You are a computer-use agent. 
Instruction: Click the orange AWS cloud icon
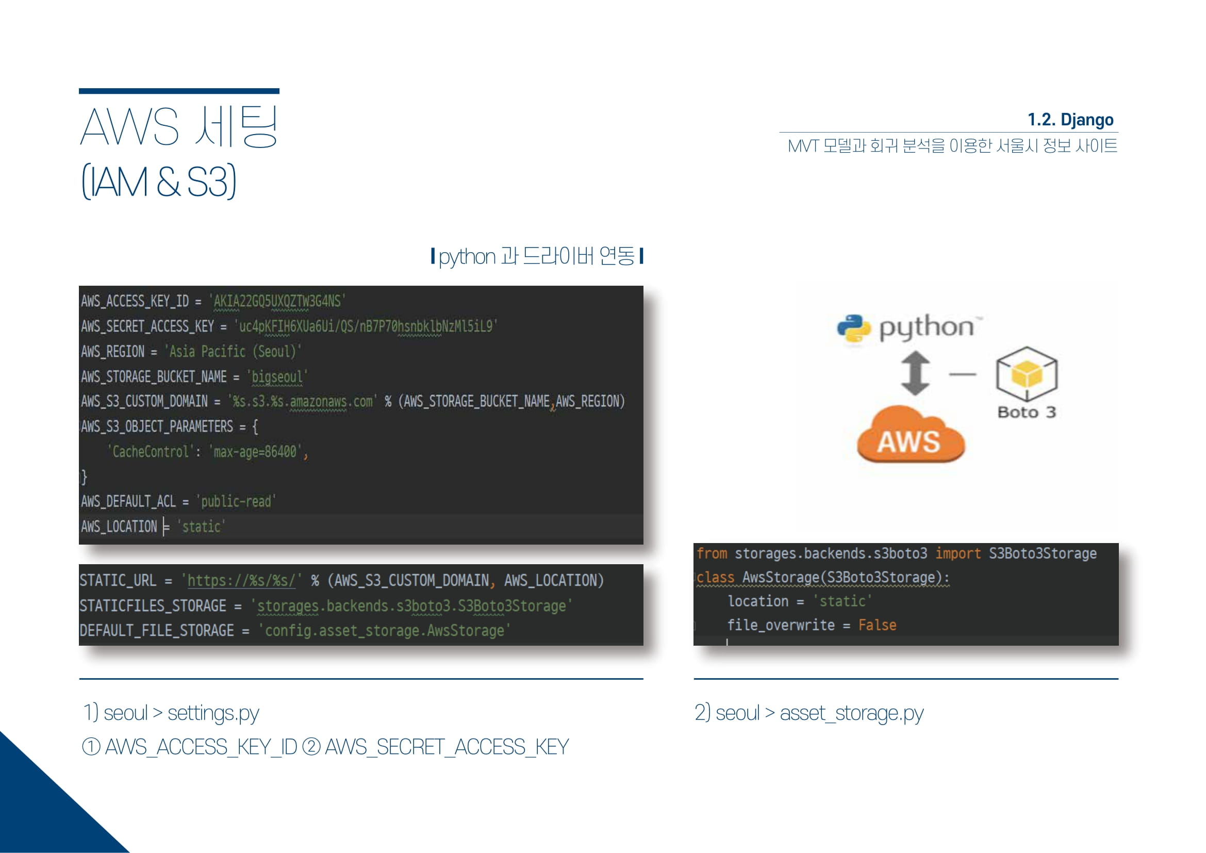(911, 434)
